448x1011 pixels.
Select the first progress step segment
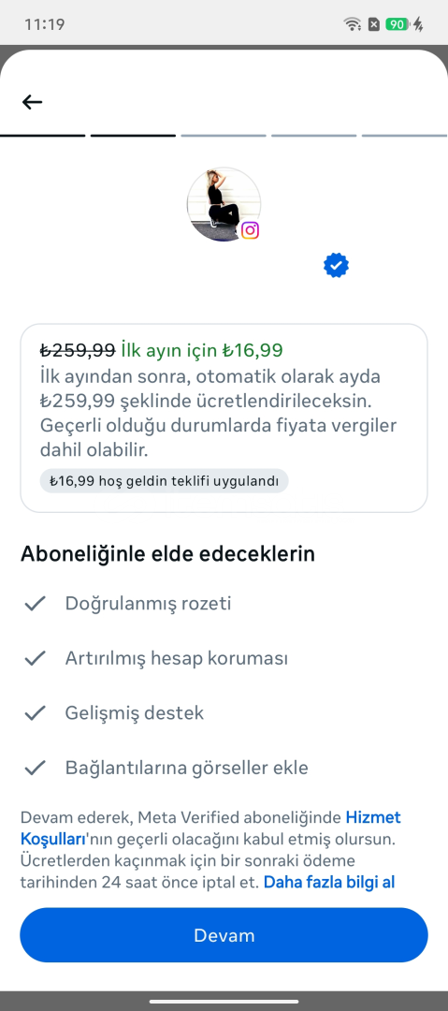point(42,136)
